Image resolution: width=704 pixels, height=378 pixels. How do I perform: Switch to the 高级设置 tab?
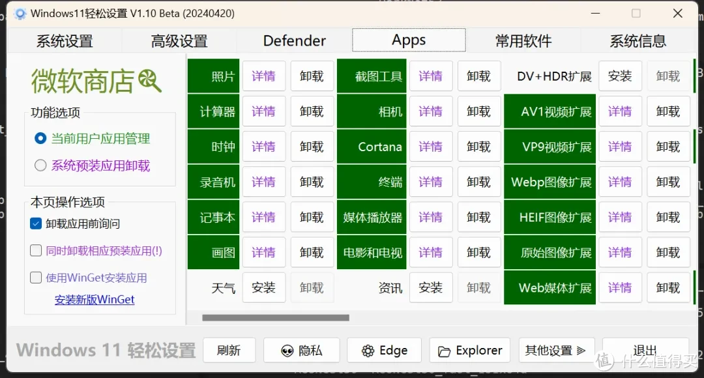(179, 41)
